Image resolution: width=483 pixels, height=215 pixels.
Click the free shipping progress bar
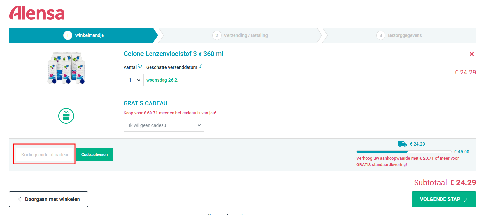tap(404, 152)
